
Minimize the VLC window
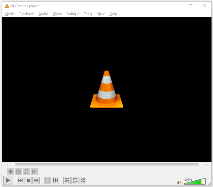[x=177, y=6]
